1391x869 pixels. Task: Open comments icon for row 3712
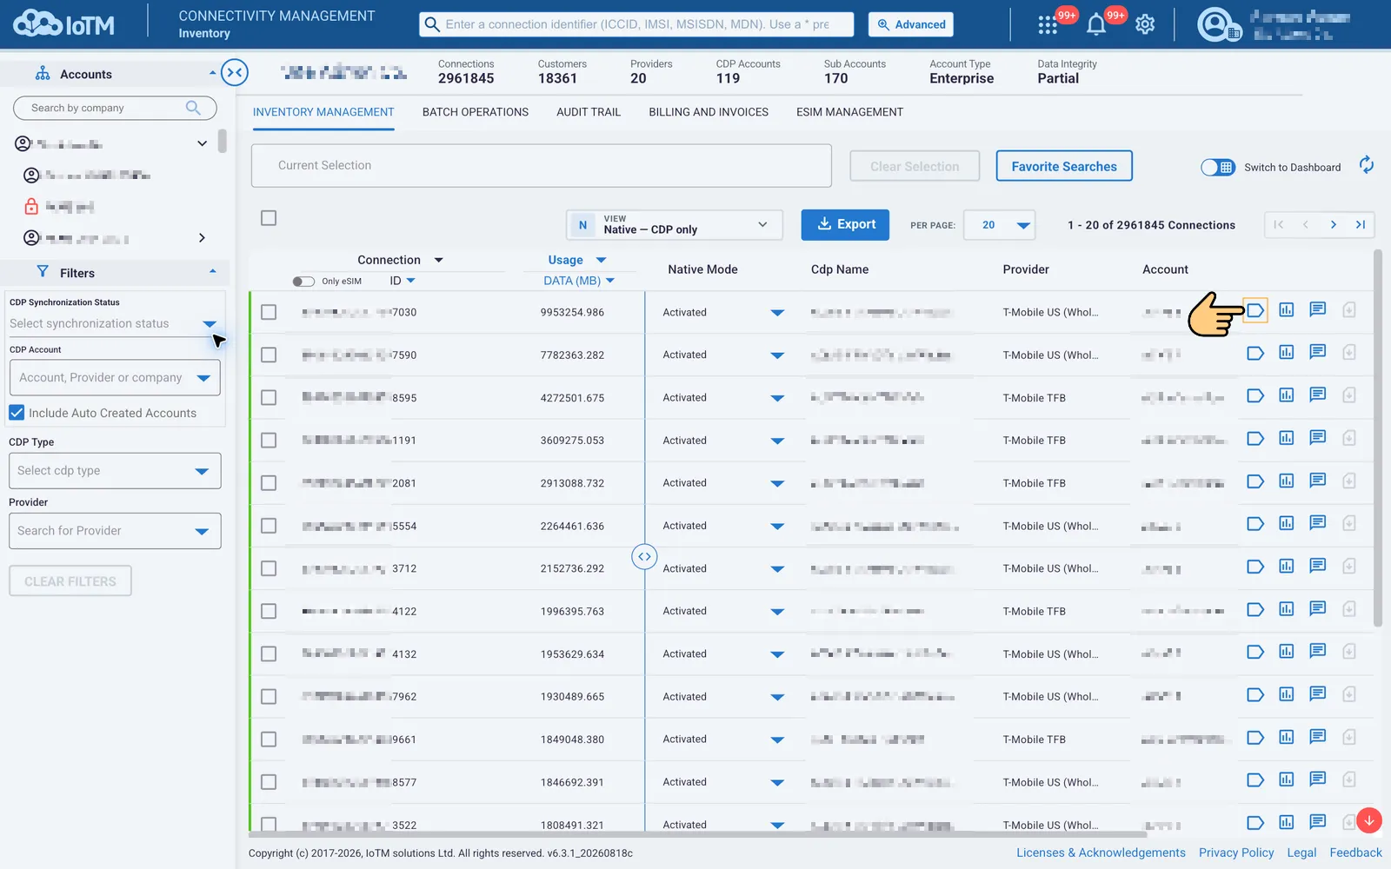pos(1318,566)
